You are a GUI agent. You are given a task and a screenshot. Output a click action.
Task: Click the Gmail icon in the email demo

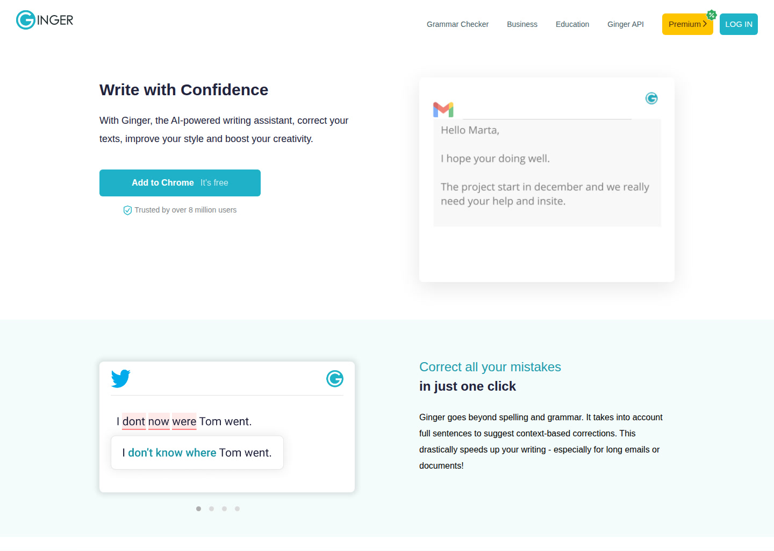pos(443,109)
